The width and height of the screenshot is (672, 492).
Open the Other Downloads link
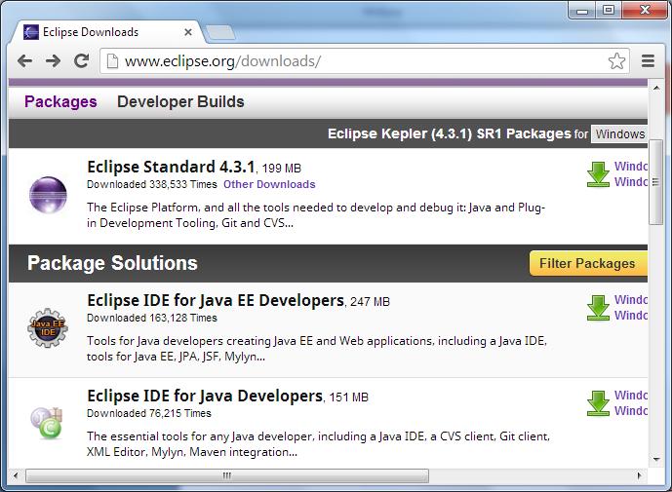tap(269, 184)
